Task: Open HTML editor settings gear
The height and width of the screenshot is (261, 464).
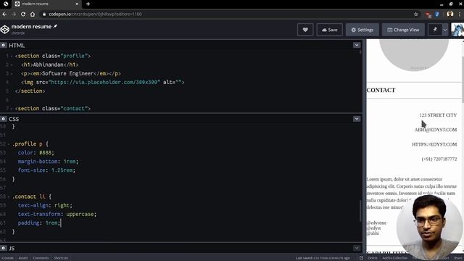Action: point(3,45)
